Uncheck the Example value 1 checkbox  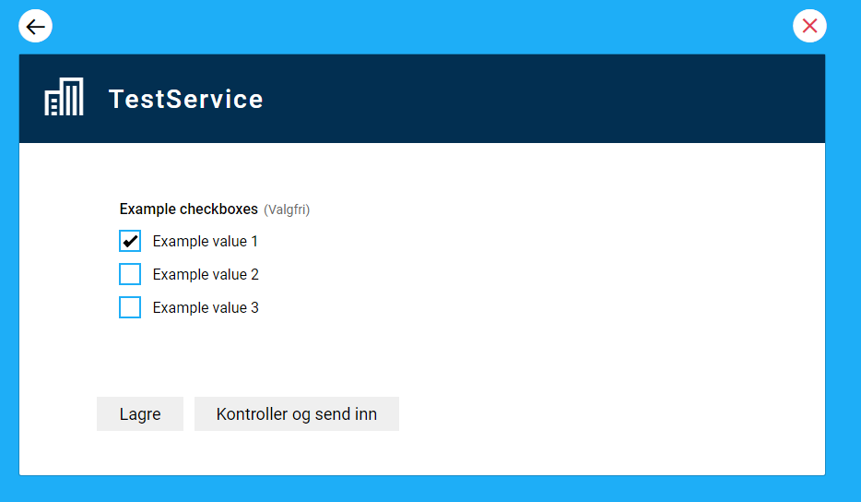(130, 241)
